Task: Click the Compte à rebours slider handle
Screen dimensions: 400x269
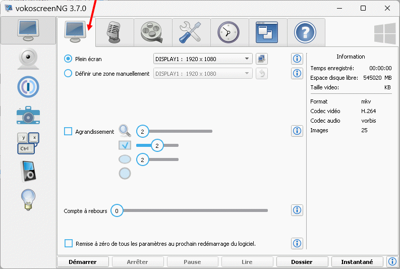Action: tap(117, 211)
